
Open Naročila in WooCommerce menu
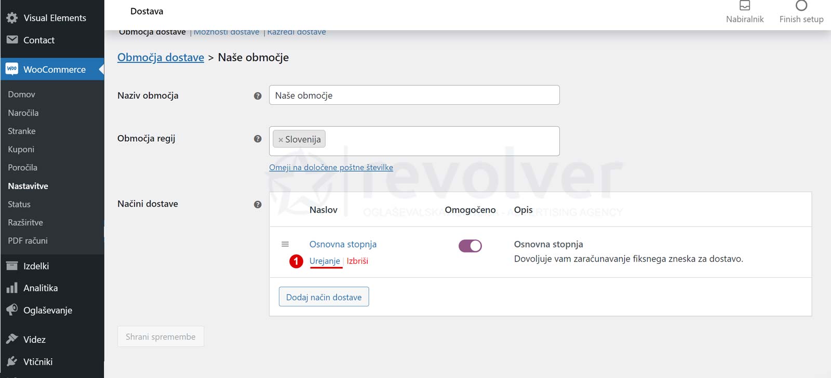23,113
